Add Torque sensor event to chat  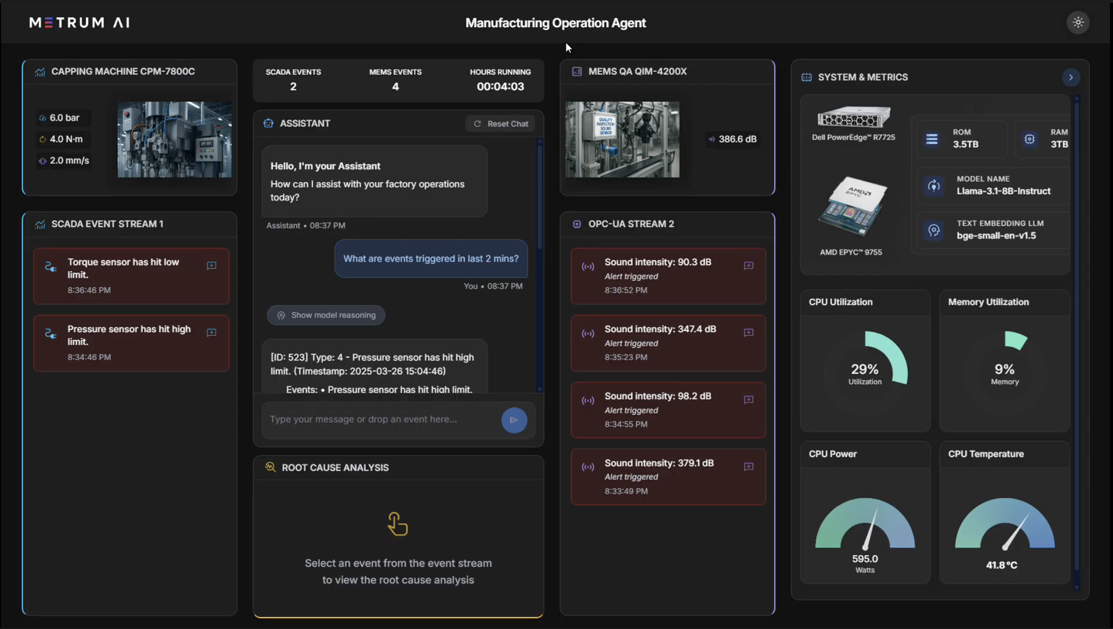[212, 266]
